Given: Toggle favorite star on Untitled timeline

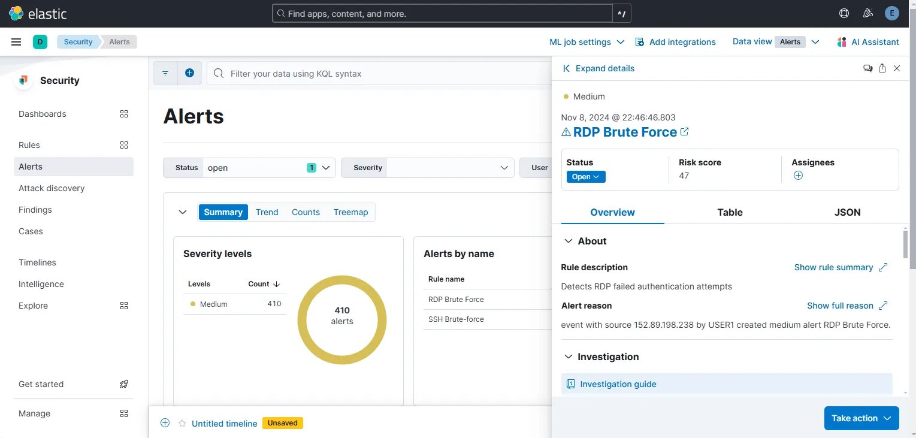Looking at the screenshot, I should [182, 423].
